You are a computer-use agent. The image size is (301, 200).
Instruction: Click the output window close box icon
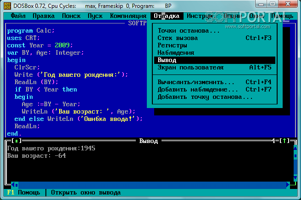point(17,141)
